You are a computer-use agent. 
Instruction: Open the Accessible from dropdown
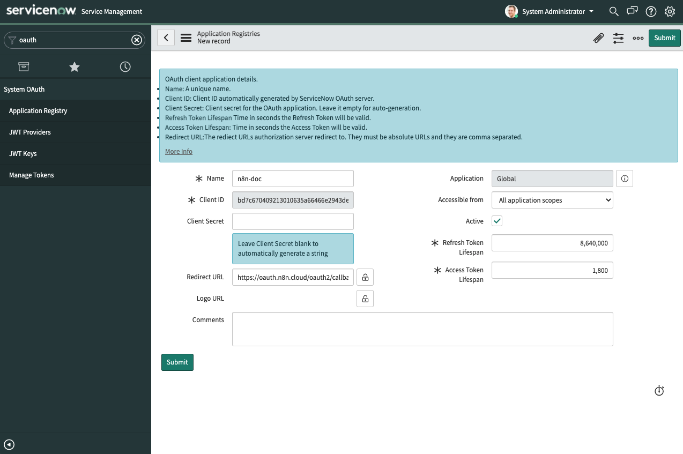coord(552,200)
